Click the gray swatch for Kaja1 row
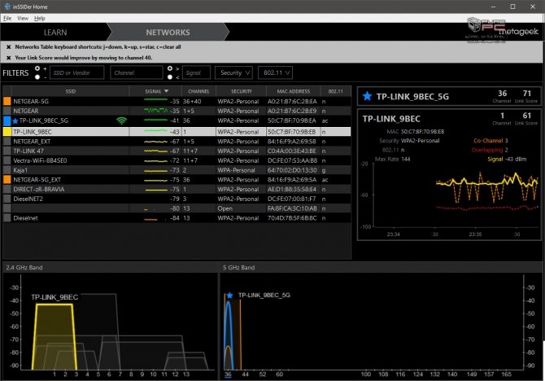This screenshot has width=545, height=381. [x=7, y=170]
